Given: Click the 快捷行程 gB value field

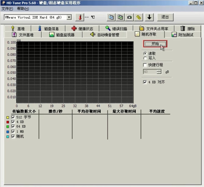Looking at the screenshot, I should click(150, 71).
